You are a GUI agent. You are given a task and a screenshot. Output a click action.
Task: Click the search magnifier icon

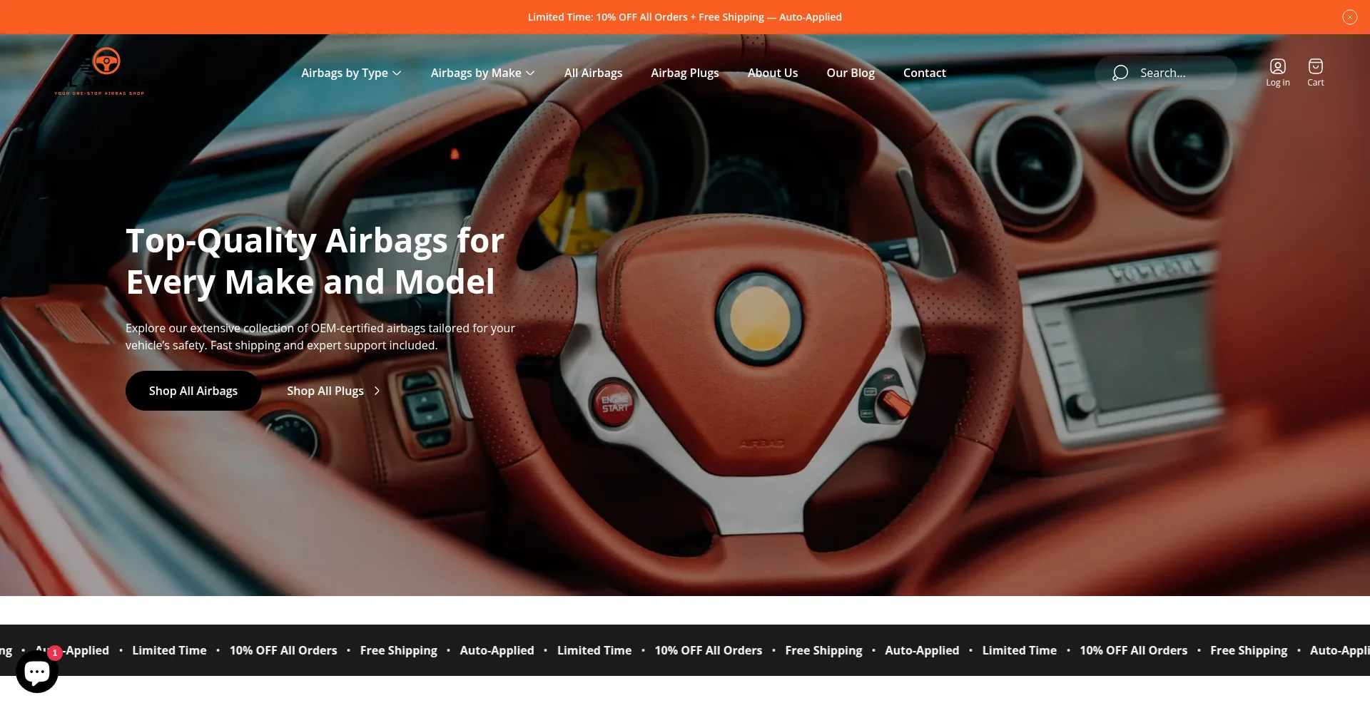1120,73
